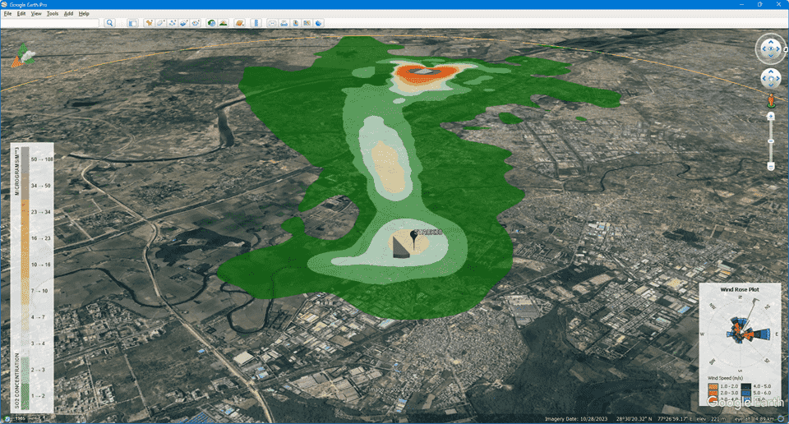
Task: Zoom out with minus button
Action: pos(771,166)
